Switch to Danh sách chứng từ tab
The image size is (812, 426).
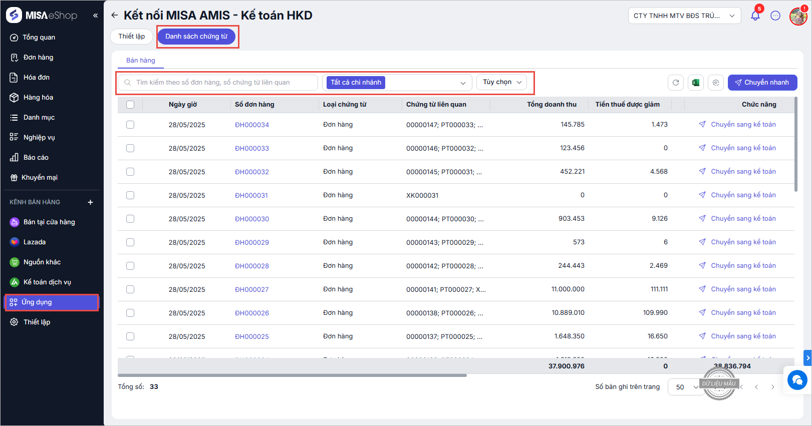pyautogui.click(x=196, y=36)
